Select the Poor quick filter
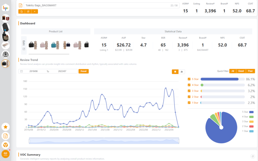The height and width of the screenshot is (161, 258). coord(250,71)
